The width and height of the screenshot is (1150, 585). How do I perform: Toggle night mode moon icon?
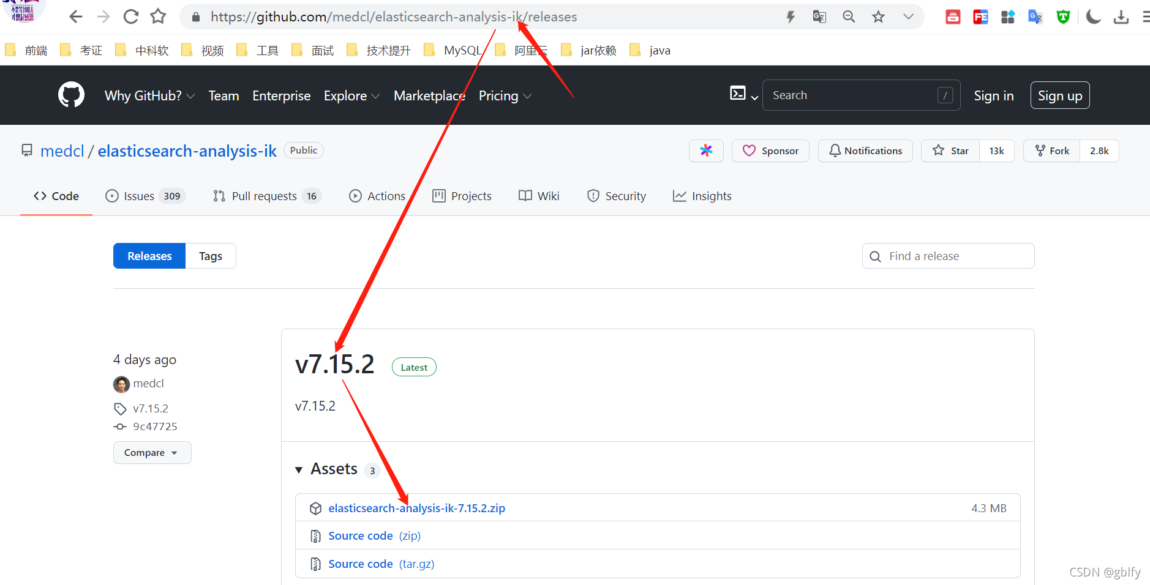click(x=1093, y=17)
